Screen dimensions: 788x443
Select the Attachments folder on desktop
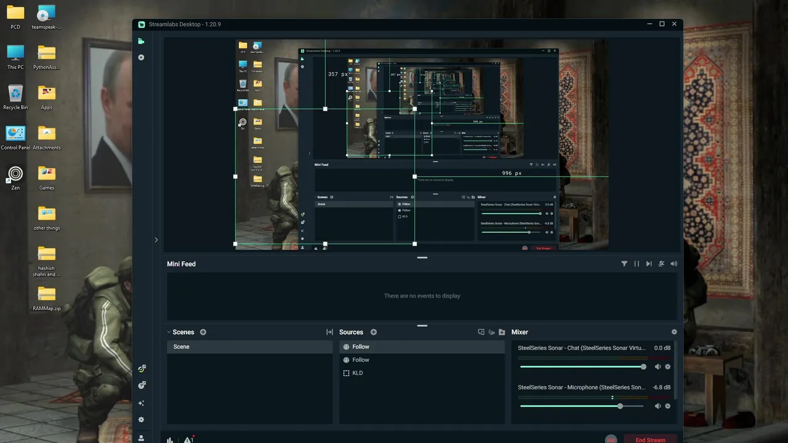click(47, 138)
